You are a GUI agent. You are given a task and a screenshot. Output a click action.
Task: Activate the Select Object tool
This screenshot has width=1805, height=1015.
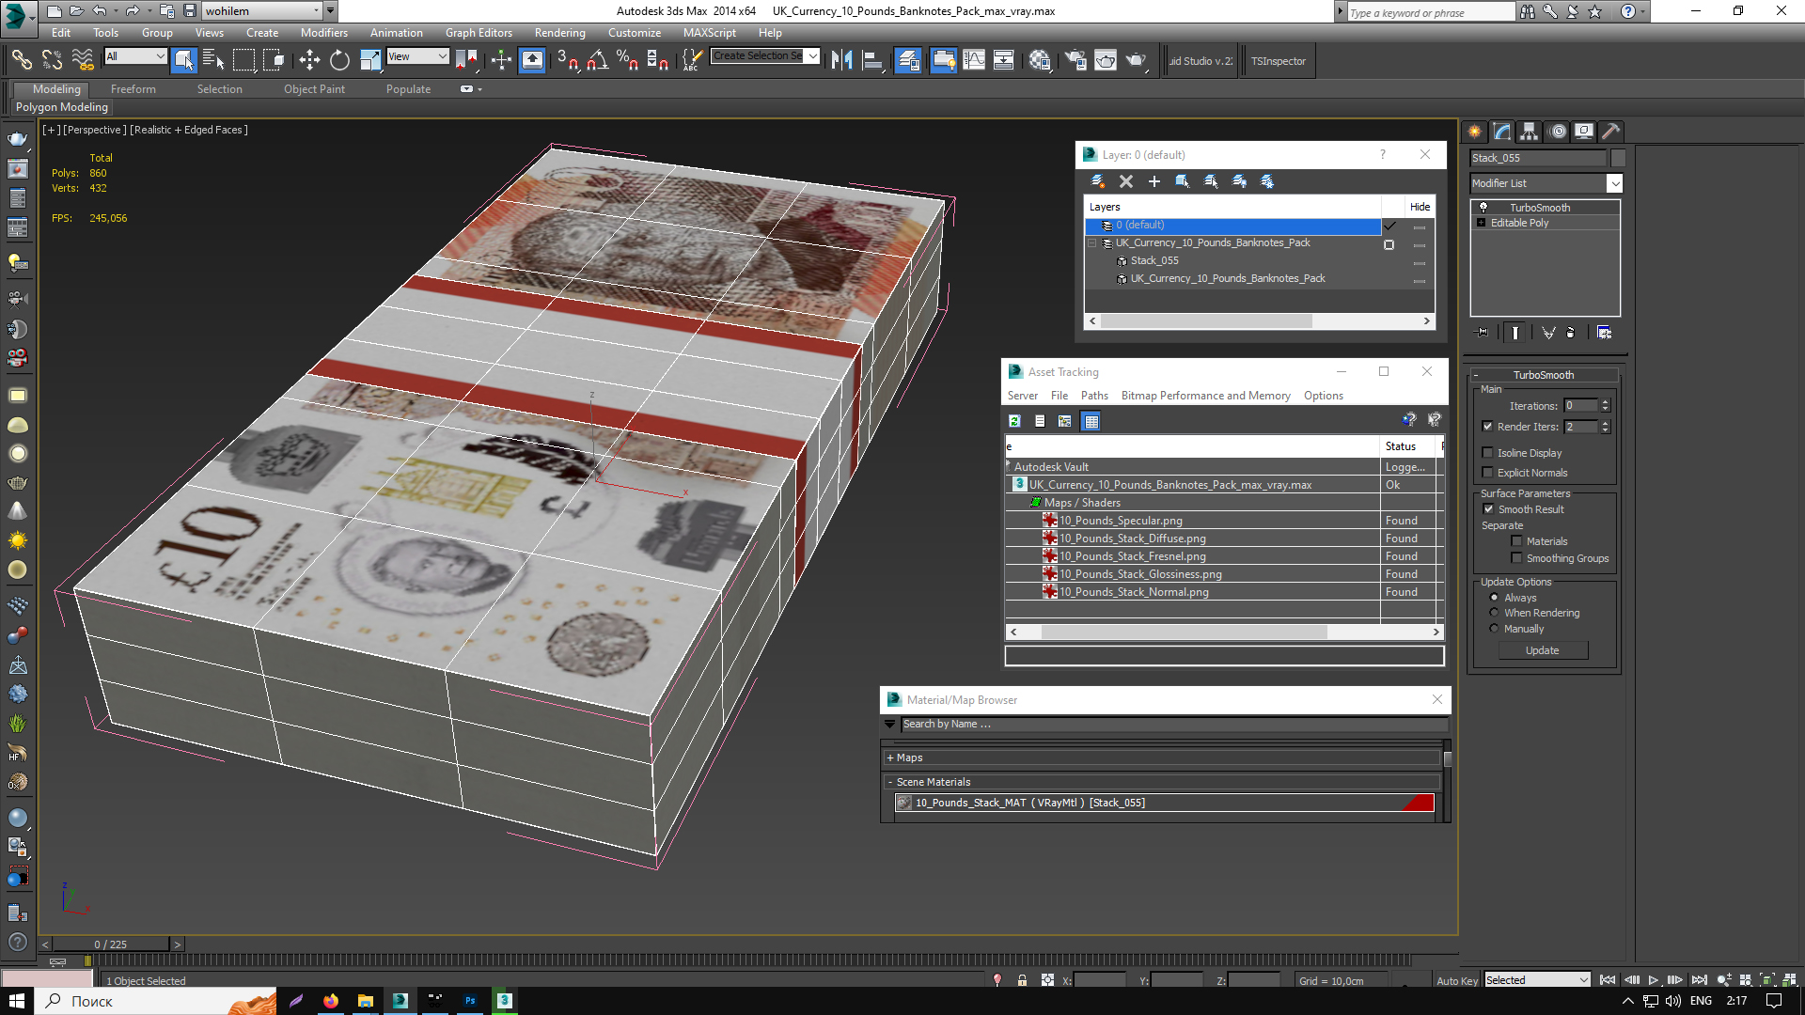(x=184, y=60)
